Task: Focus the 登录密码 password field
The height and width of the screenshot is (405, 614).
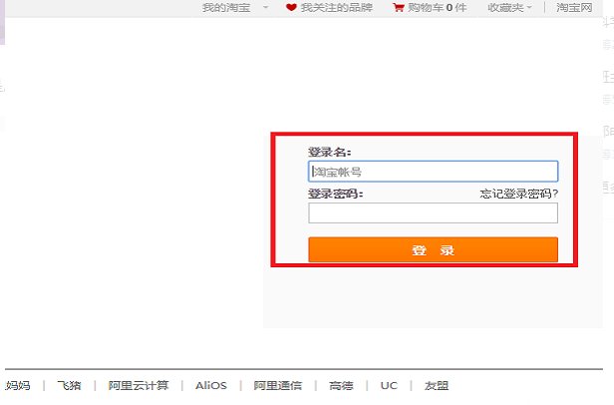Action: click(x=433, y=212)
